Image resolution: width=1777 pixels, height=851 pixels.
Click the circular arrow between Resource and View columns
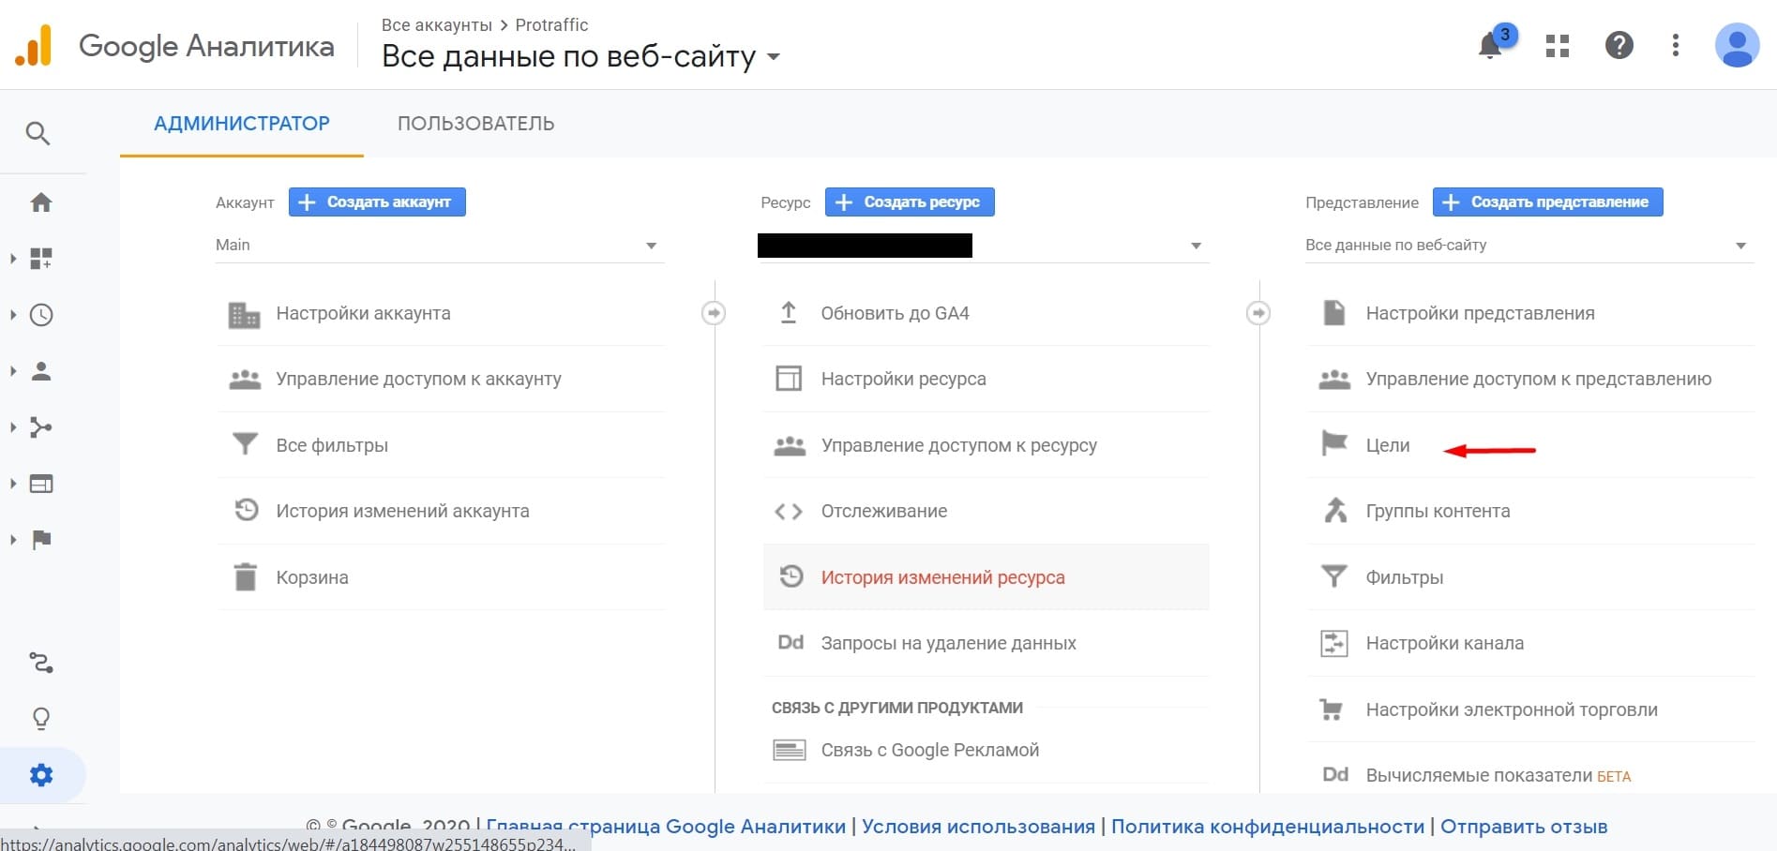click(x=1258, y=313)
